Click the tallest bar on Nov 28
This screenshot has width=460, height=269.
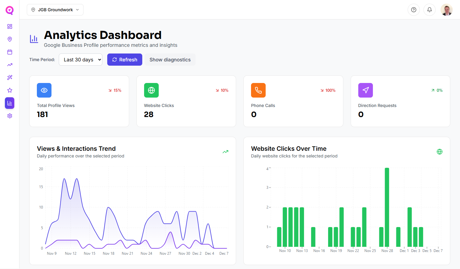pos(387,207)
